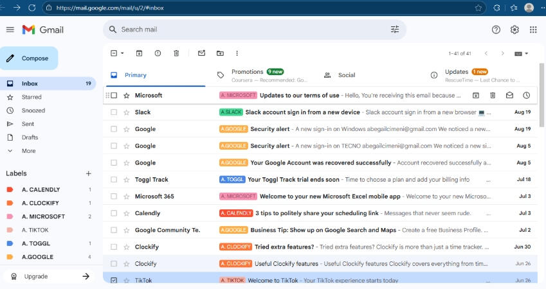Archive the Microsoft terms of use email
The width and height of the screenshot is (546, 289).
(476, 95)
